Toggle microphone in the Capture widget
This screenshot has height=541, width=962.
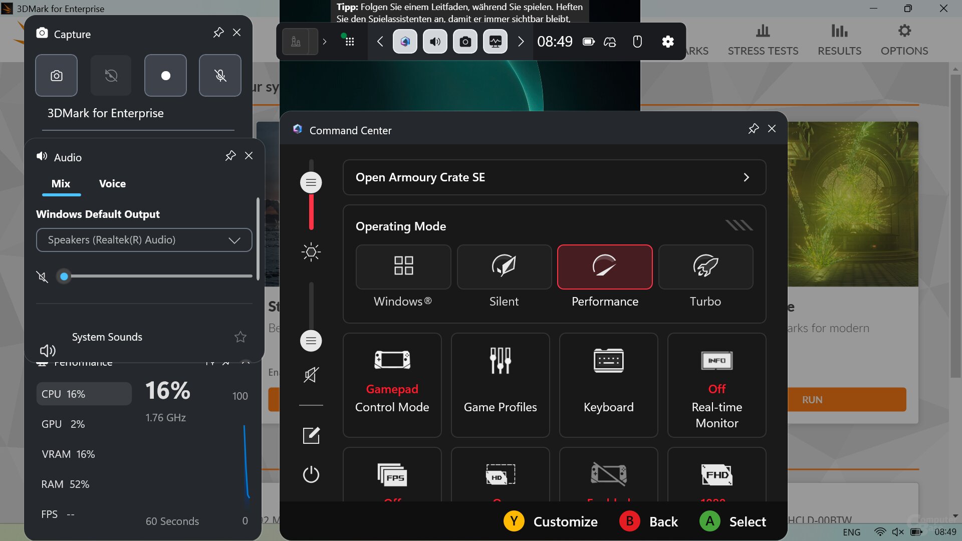click(220, 76)
